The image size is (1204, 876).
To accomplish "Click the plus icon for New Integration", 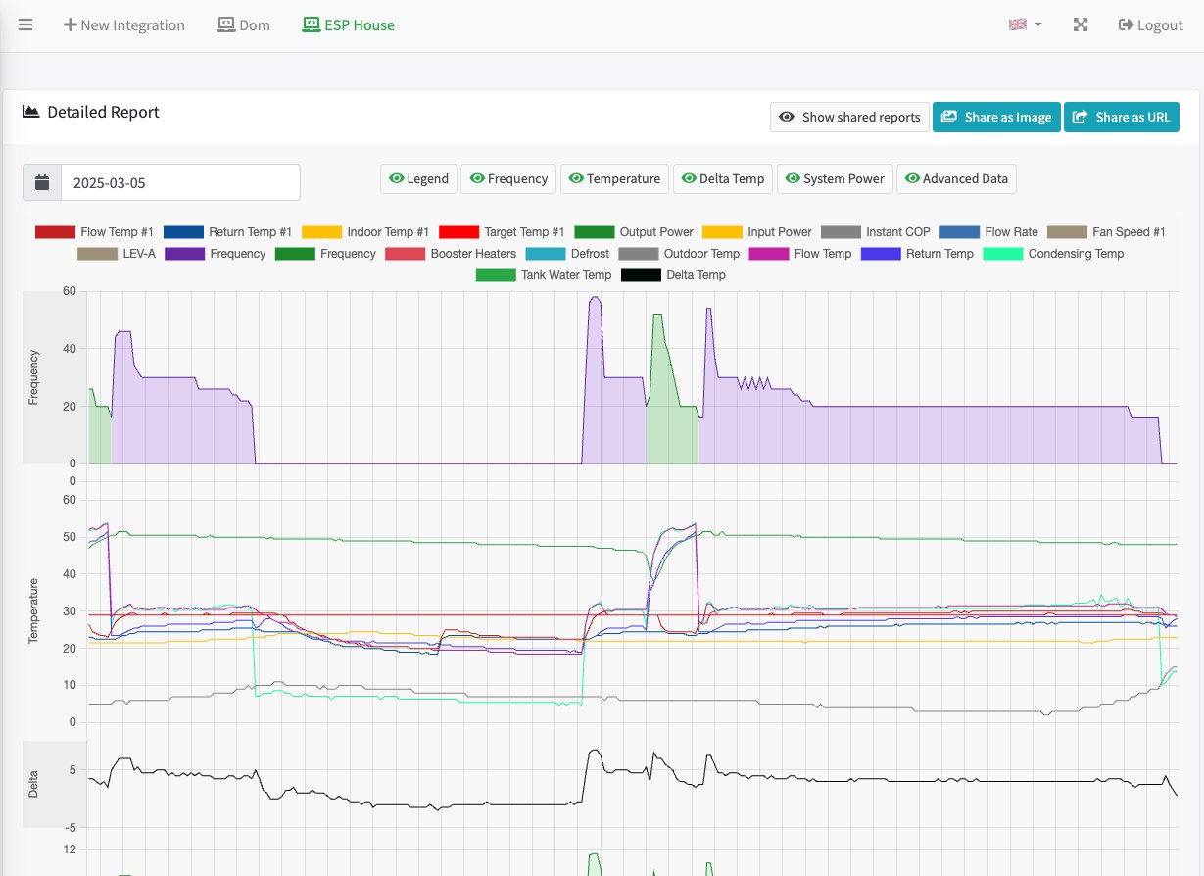I will point(70,24).
